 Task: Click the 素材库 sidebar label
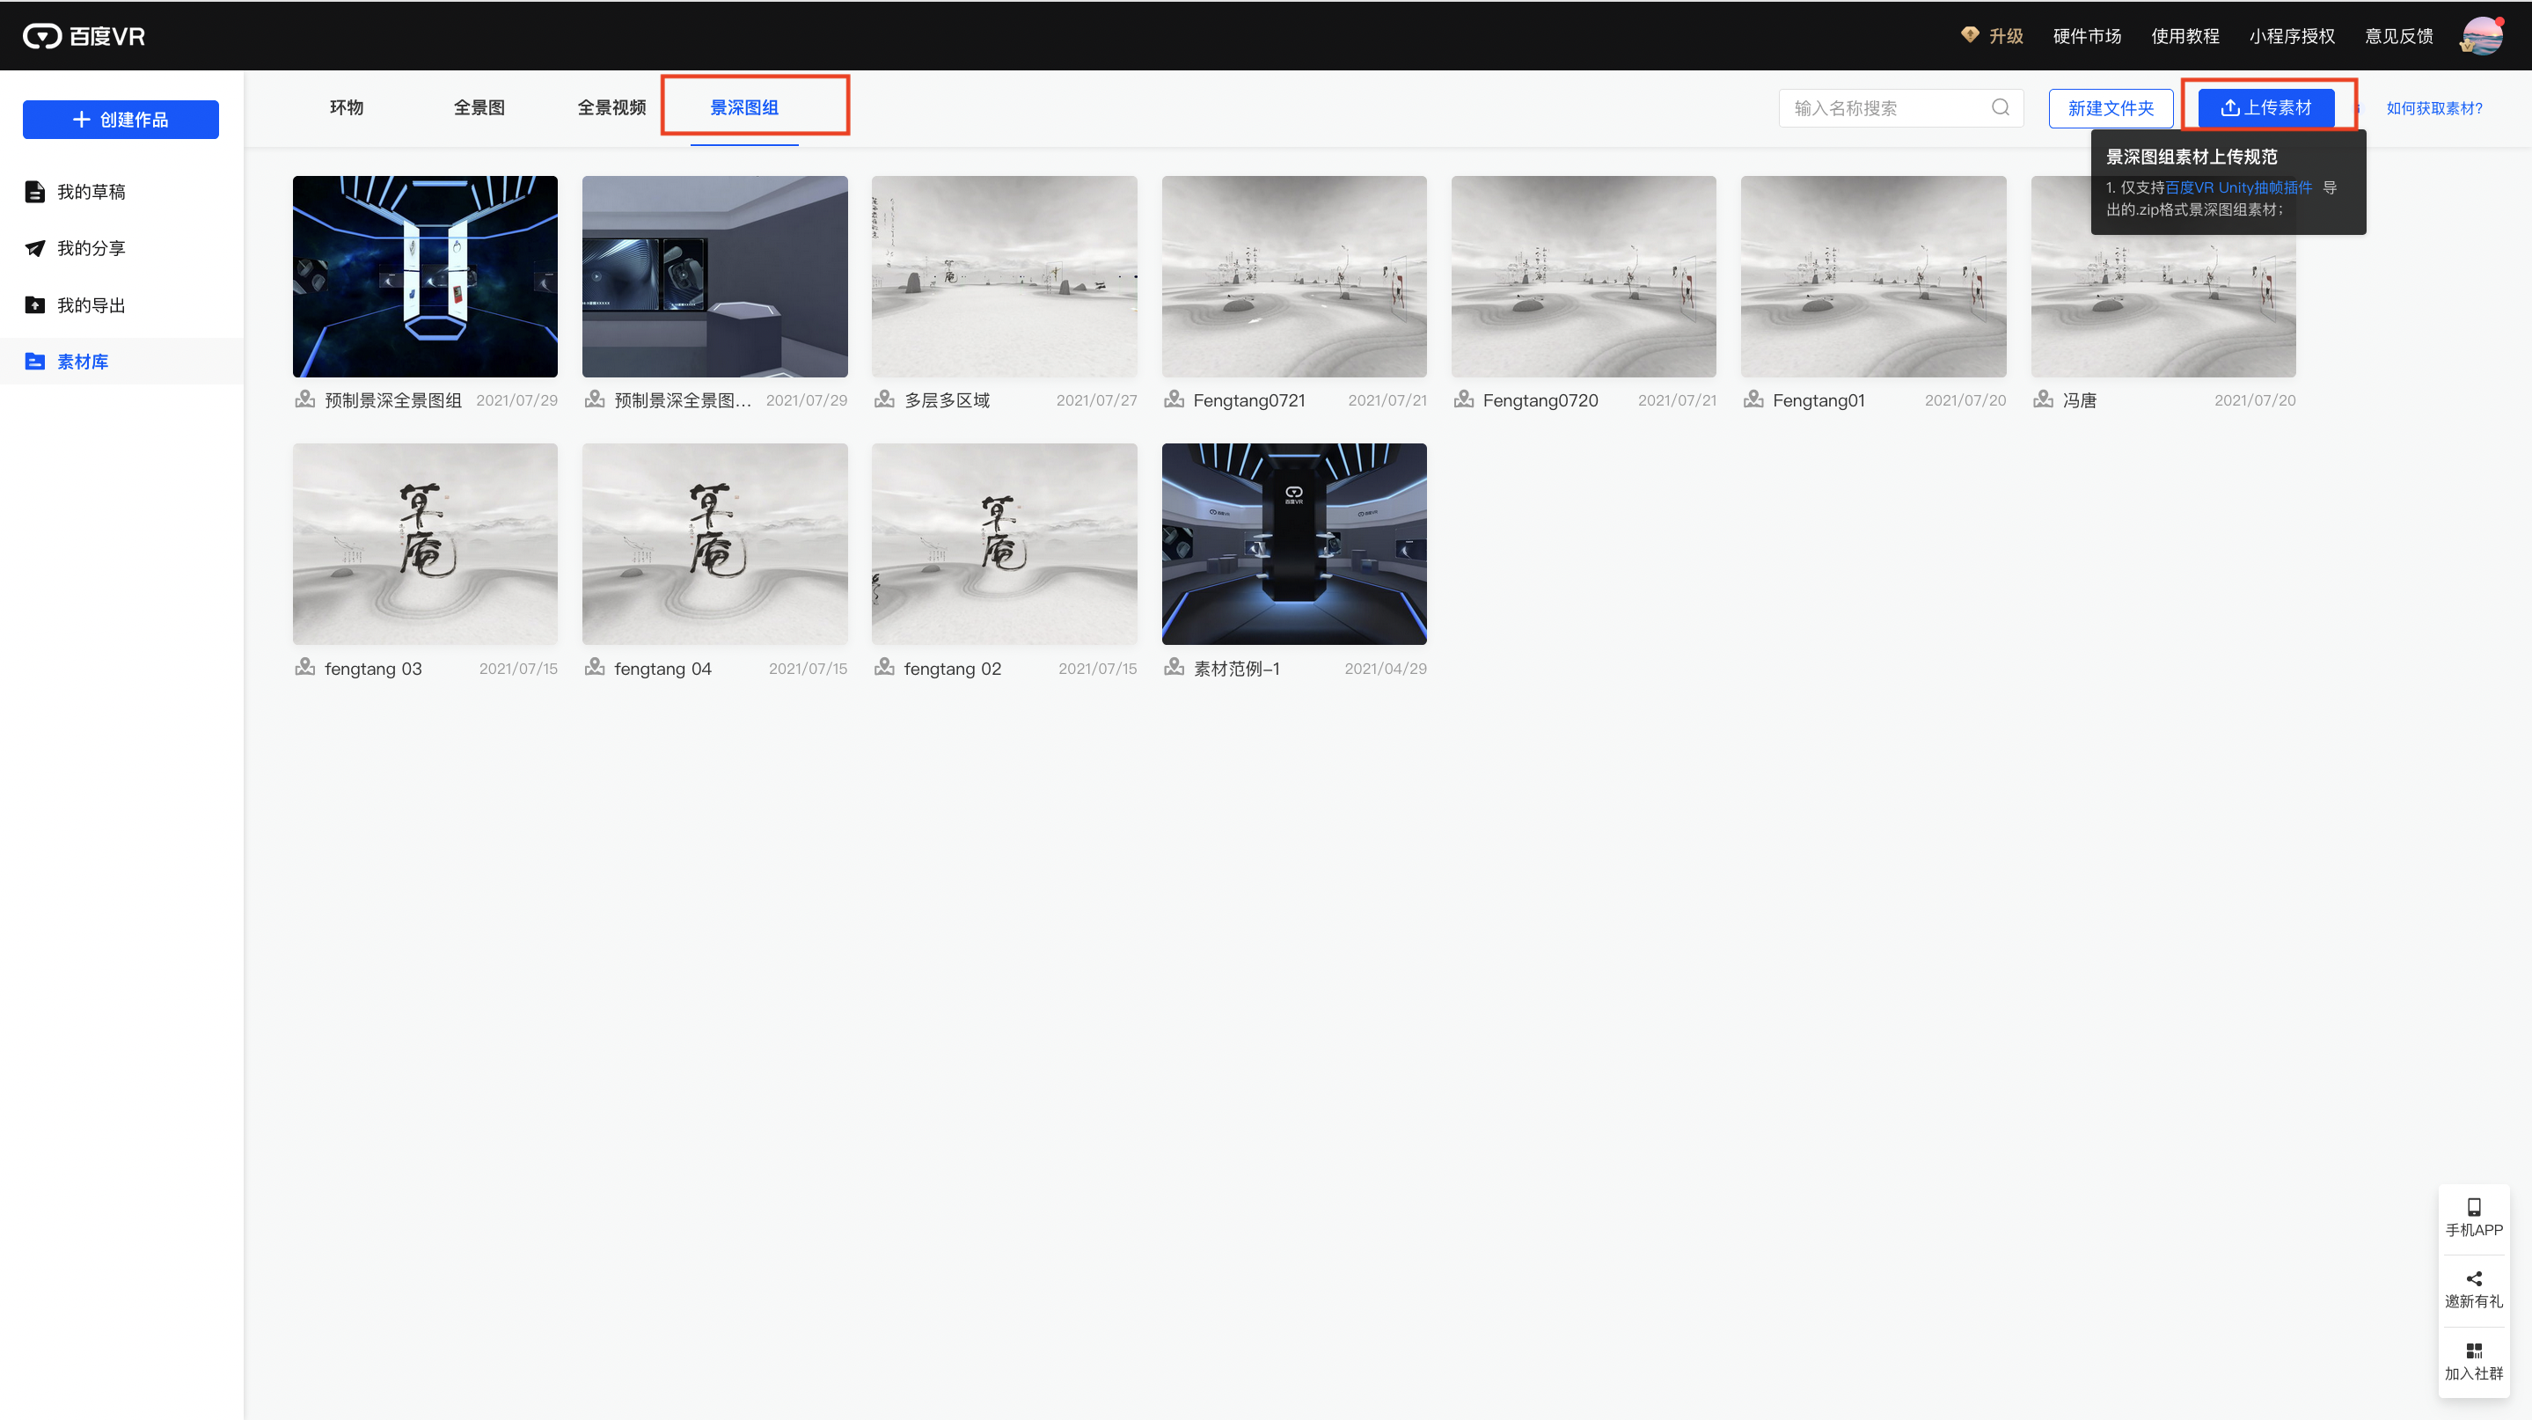(x=83, y=362)
